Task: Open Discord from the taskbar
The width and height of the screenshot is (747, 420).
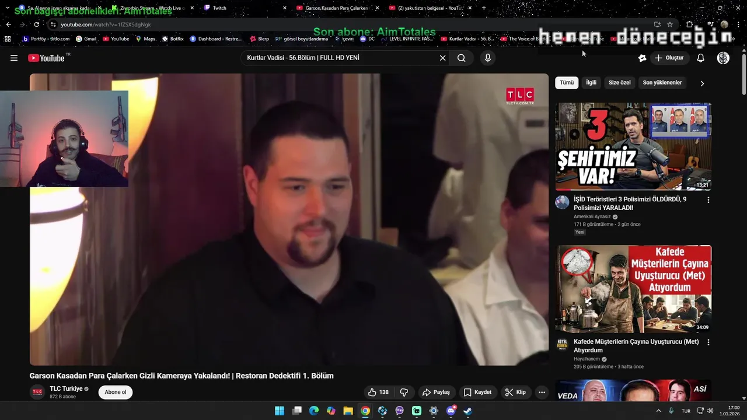Action: [x=451, y=411]
